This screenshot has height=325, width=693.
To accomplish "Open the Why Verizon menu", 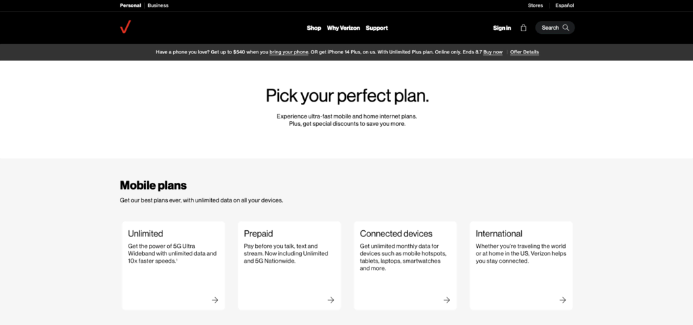I will pyautogui.click(x=343, y=28).
